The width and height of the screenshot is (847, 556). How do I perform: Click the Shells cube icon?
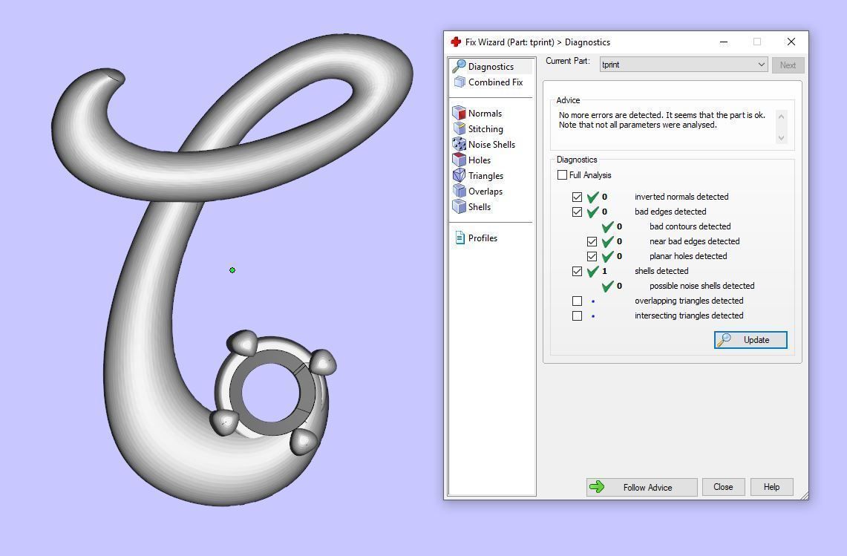click(x=460, y=206)
